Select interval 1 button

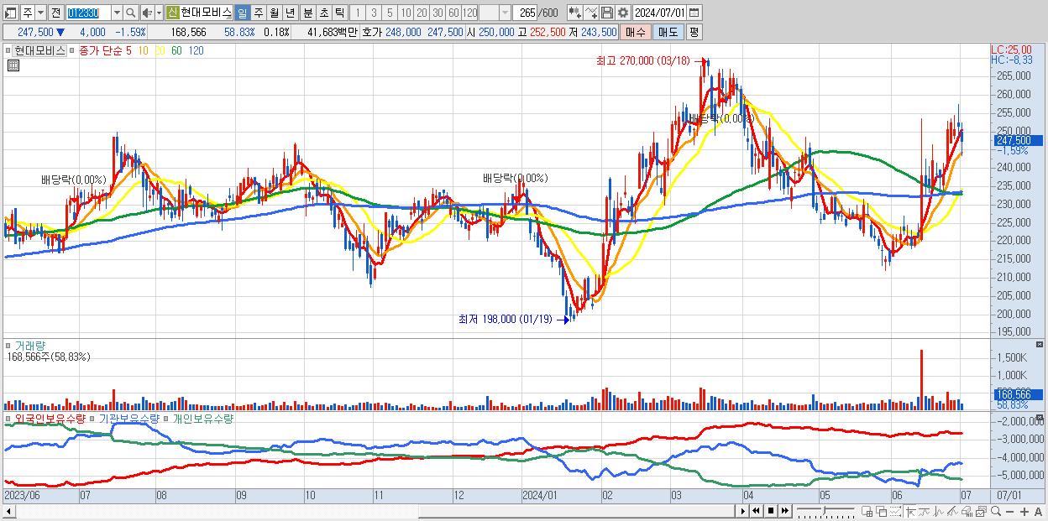tap(357, 13)
